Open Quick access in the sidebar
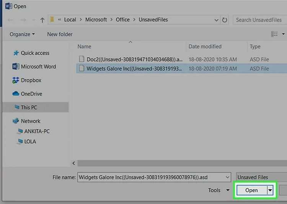This screenshot has width=287, height=204. [x=35, y=53]
